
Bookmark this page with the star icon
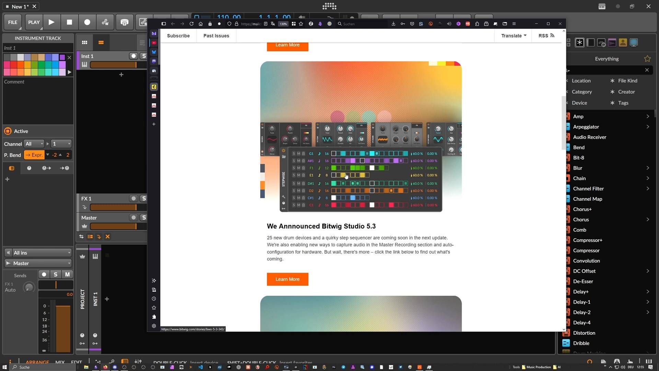click(x=301, y=24)
